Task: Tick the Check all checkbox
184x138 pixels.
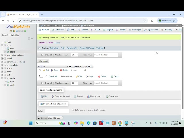Action: pos(47,76)
